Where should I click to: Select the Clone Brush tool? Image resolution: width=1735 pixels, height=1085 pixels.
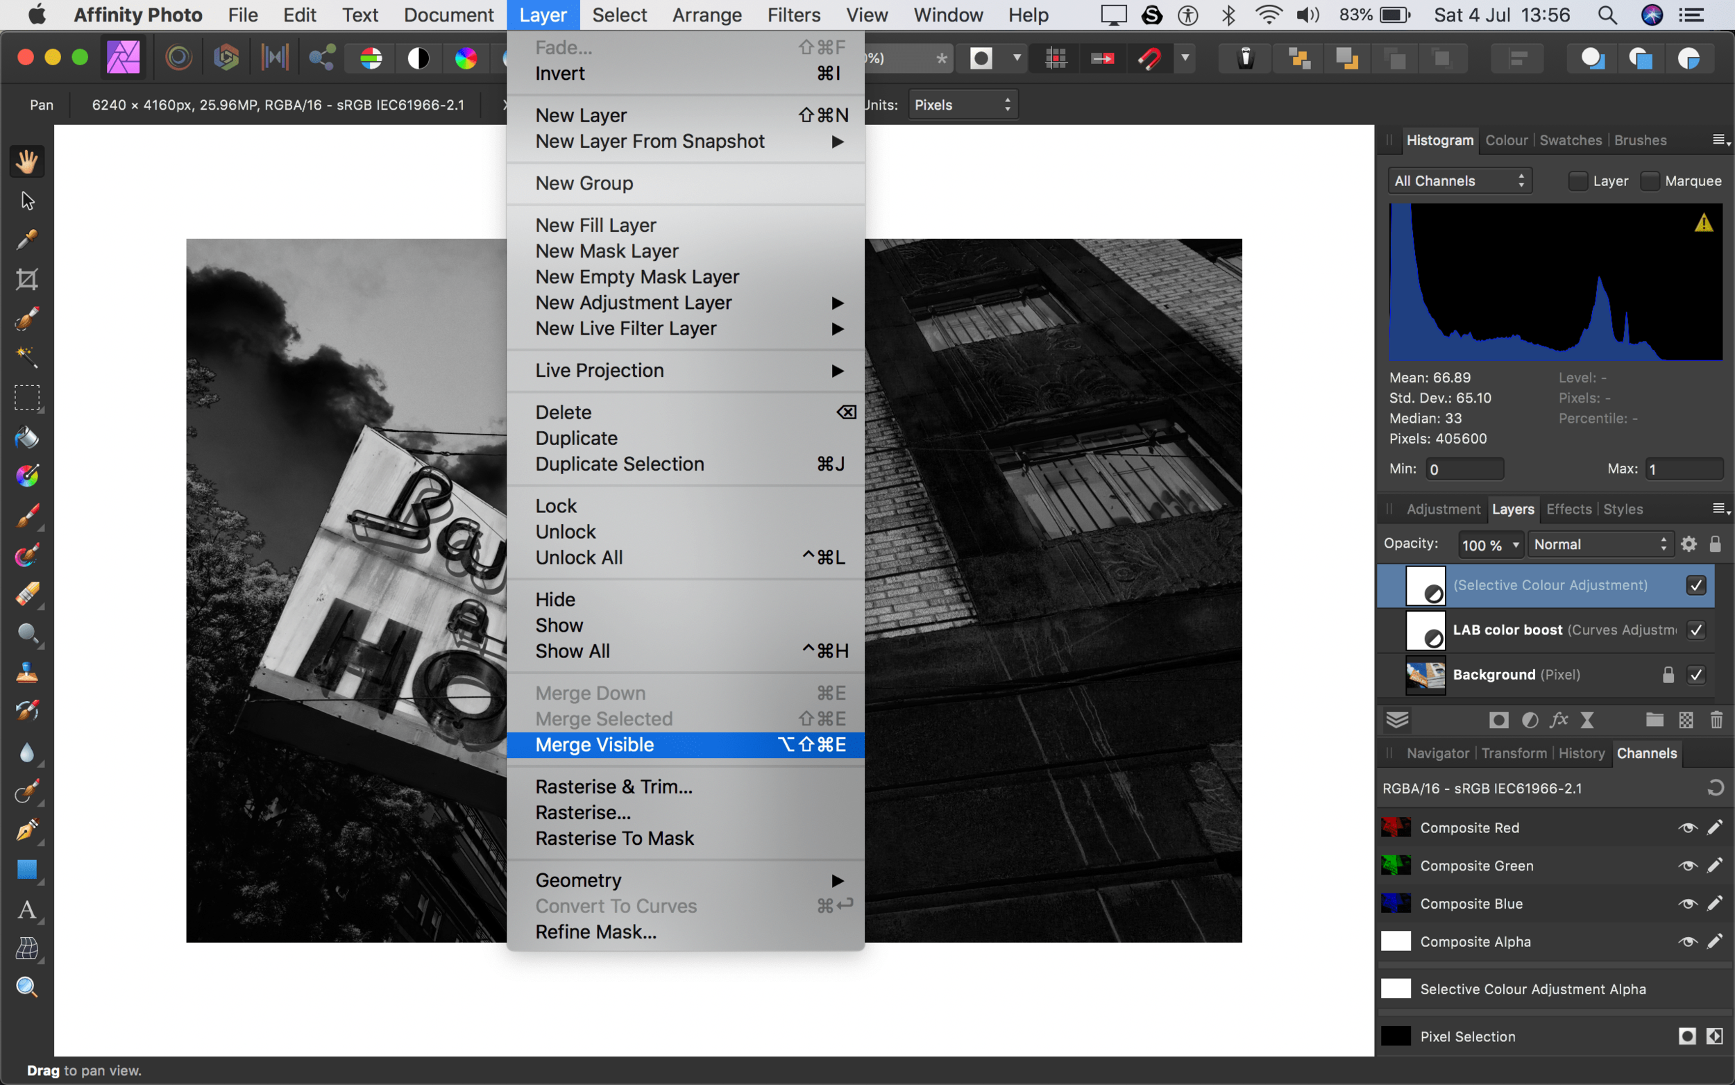click(26, 673)
